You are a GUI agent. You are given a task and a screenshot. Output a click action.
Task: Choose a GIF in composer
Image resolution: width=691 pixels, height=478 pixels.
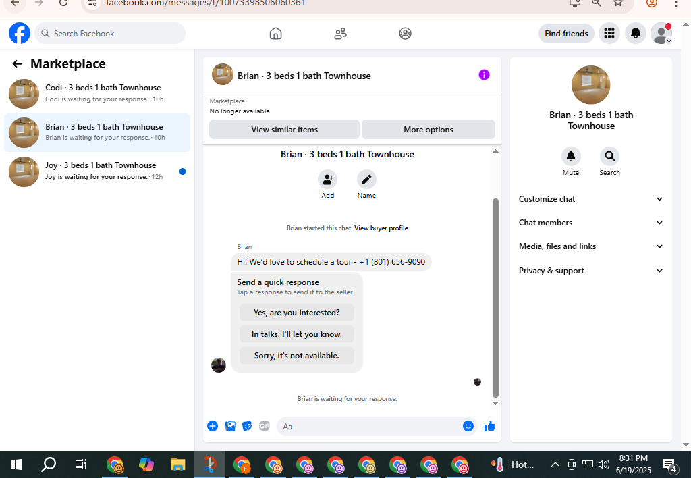click(x=265, y=426)
